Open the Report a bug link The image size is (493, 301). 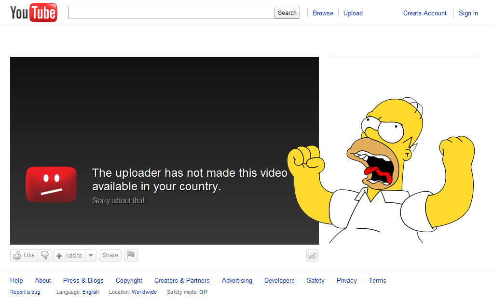tap(25, 292)
